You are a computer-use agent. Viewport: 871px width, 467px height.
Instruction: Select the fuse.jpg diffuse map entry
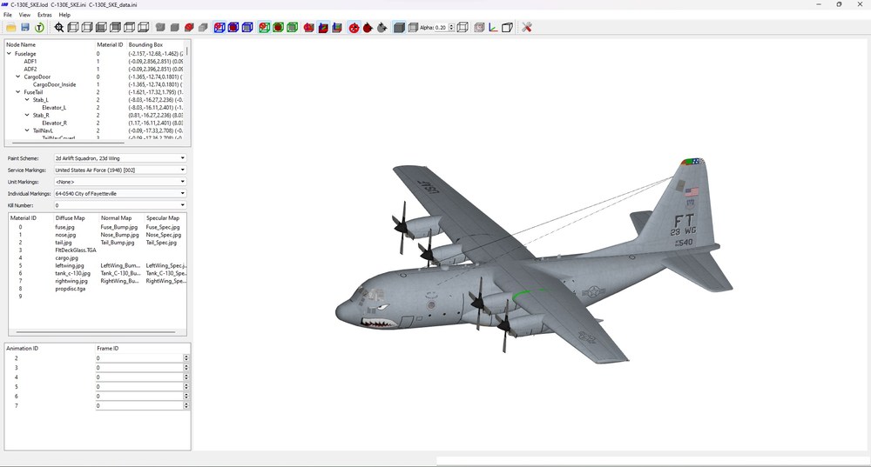click(64, 227)
